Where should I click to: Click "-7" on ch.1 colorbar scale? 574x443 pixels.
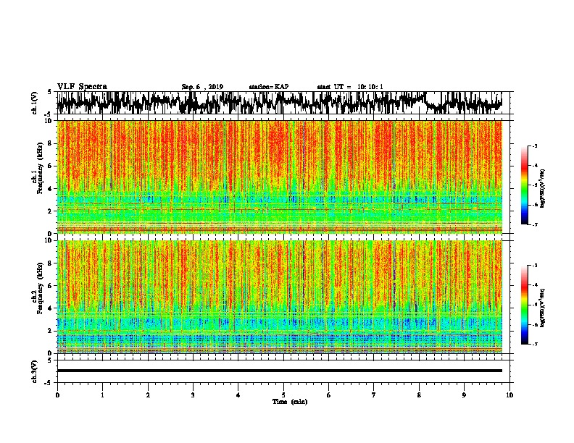[534, 224]
